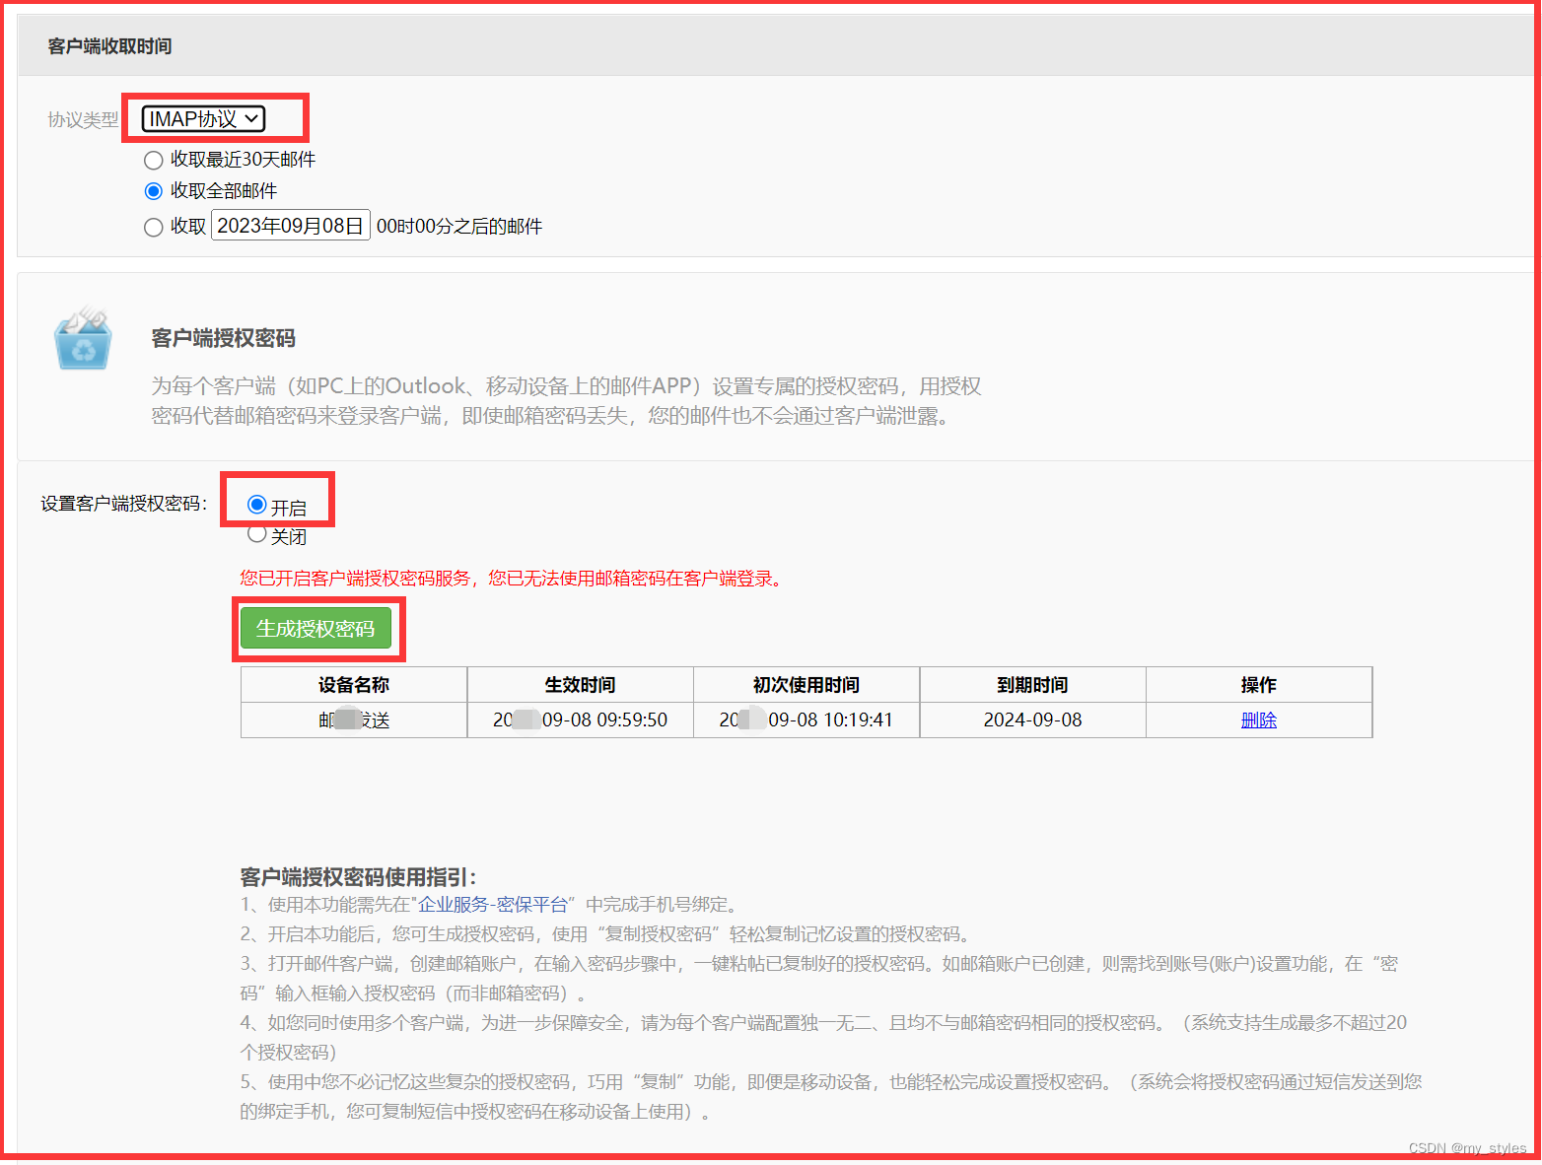
Task: Click the 生效时间 column header
Action: (x=580, y=684)
